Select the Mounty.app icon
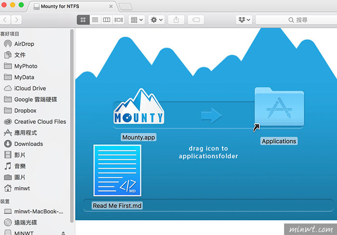This screenshot has width=337, height=235. pyautogui.click(x=139, y=106)
